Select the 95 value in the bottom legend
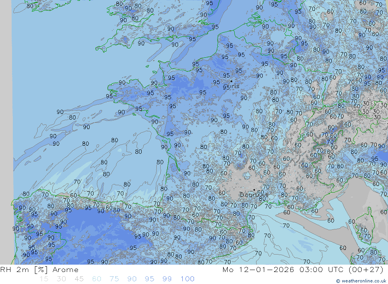 149,279
